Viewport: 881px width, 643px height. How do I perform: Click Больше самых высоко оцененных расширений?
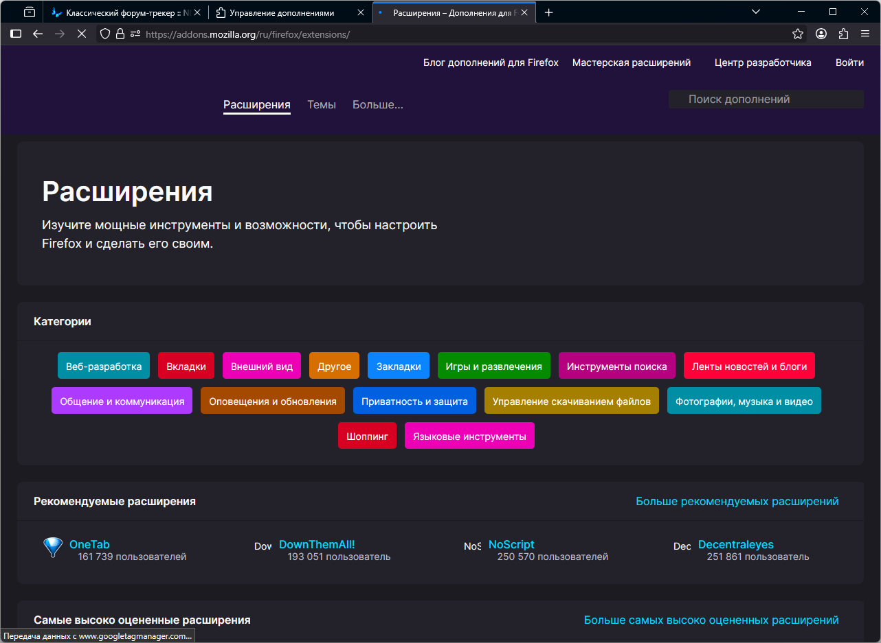click(x=711, y=620)
